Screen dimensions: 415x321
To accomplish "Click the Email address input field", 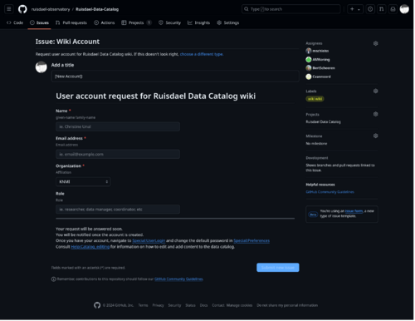I will [x=118, y=154].
